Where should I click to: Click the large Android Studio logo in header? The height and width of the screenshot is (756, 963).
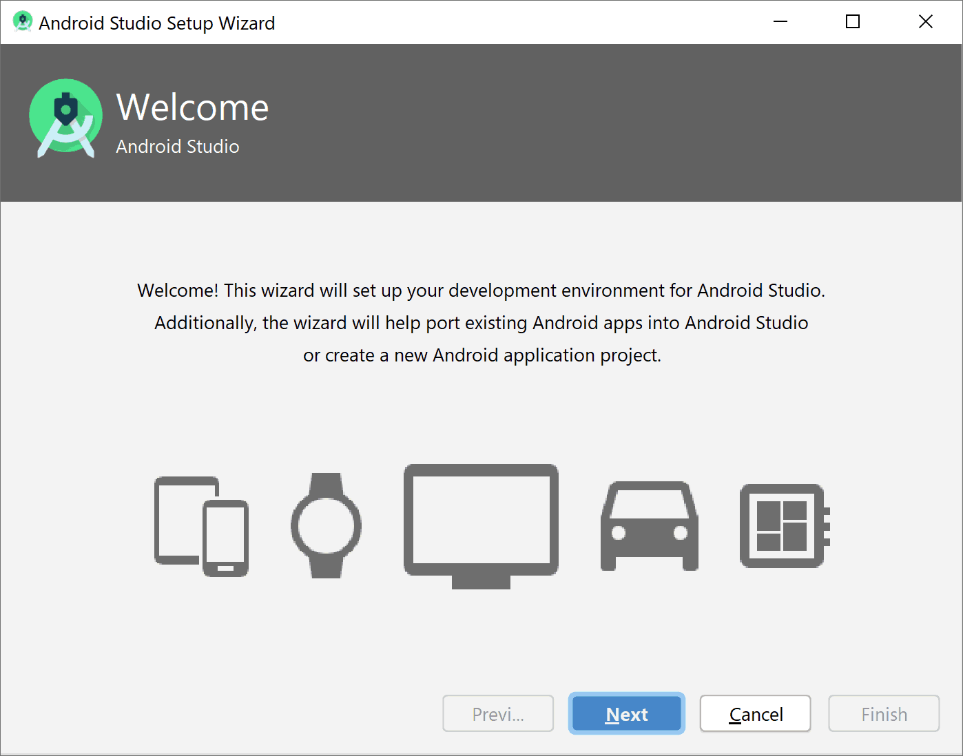pos(66,118)
